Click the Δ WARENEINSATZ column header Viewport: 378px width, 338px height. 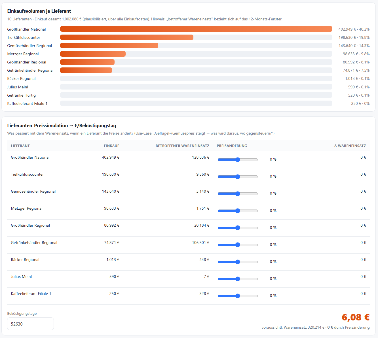[x=350, y=146]
